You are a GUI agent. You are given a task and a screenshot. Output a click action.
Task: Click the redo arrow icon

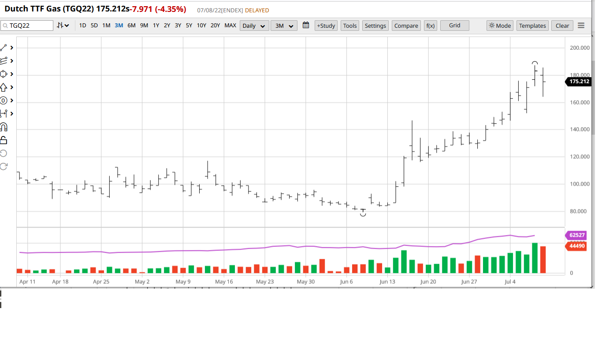[4, 166]
